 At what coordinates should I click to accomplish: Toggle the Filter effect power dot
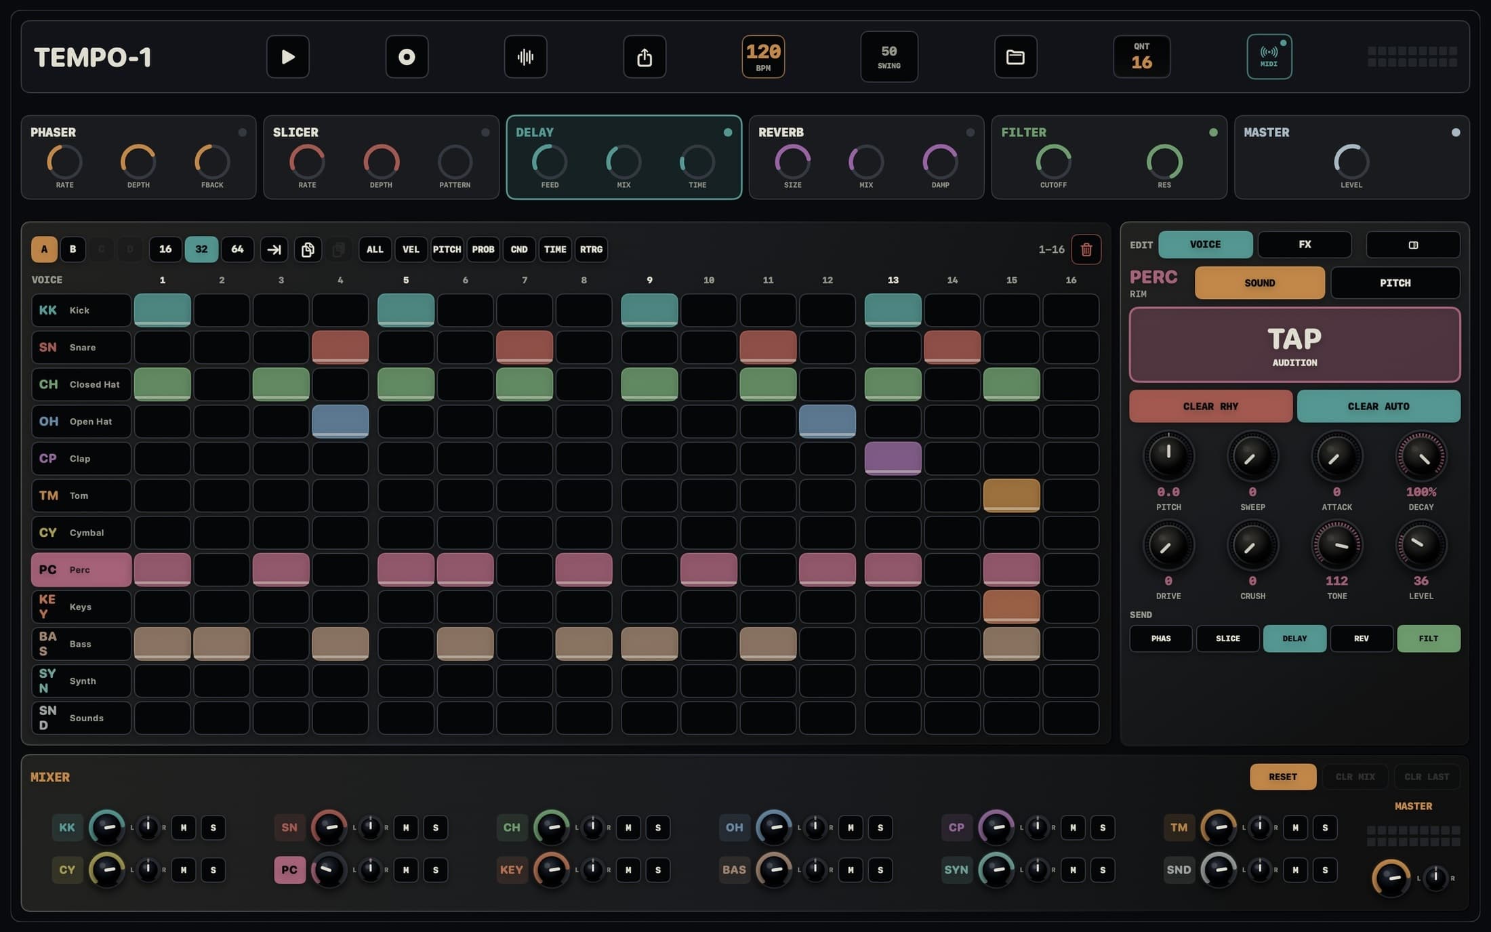[x=1213, y=133]
